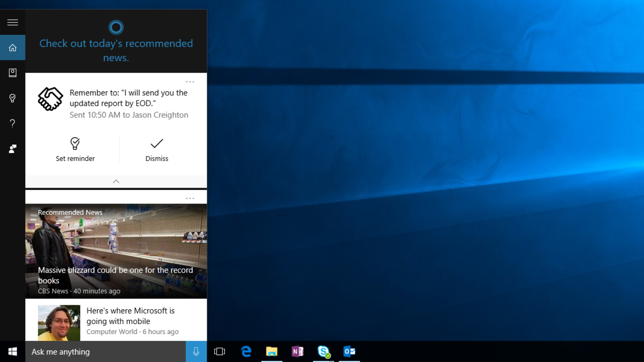Click the Cortana circle logo
The width and height of the screenshot is (644, 362).
click(x=116, y=27)
